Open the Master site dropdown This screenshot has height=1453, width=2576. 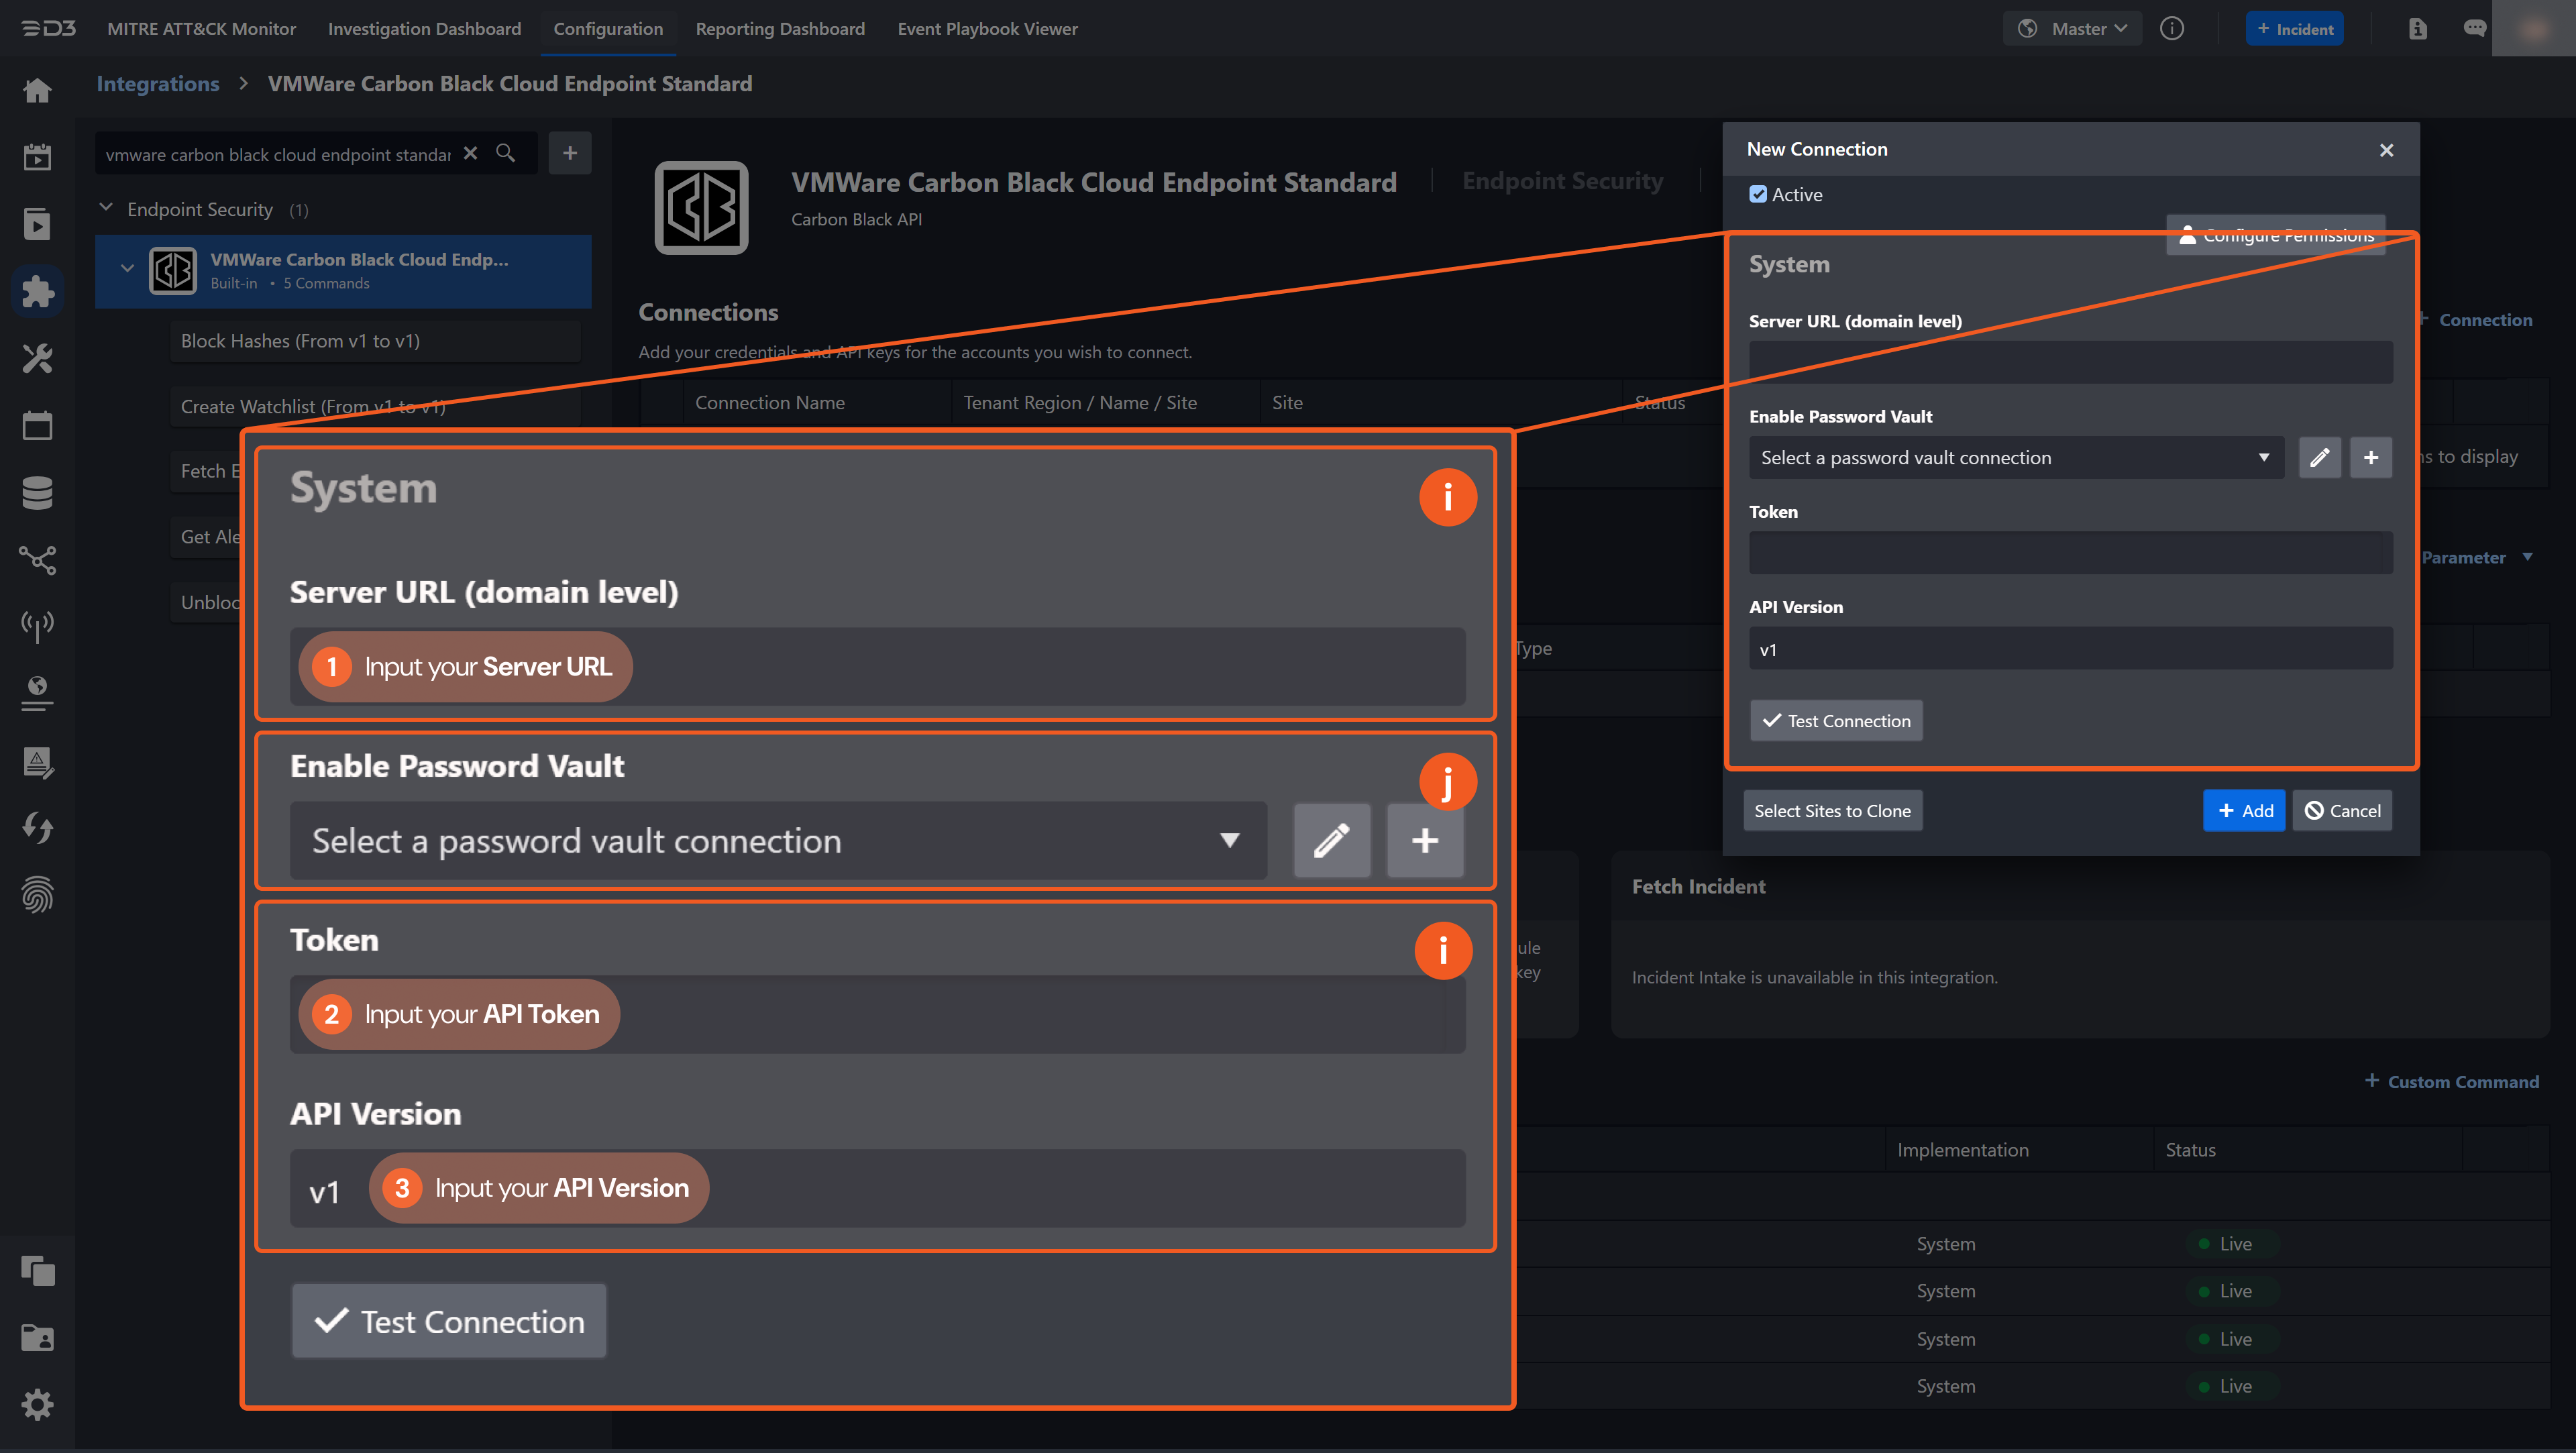pyautogui.click(x=2072, y=29)
